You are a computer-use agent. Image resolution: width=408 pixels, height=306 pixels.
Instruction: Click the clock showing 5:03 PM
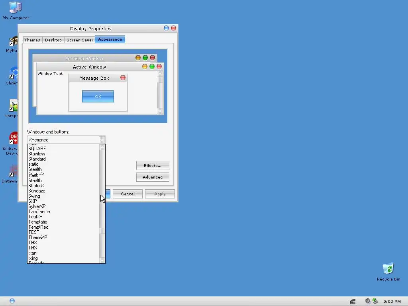[392, 301]
